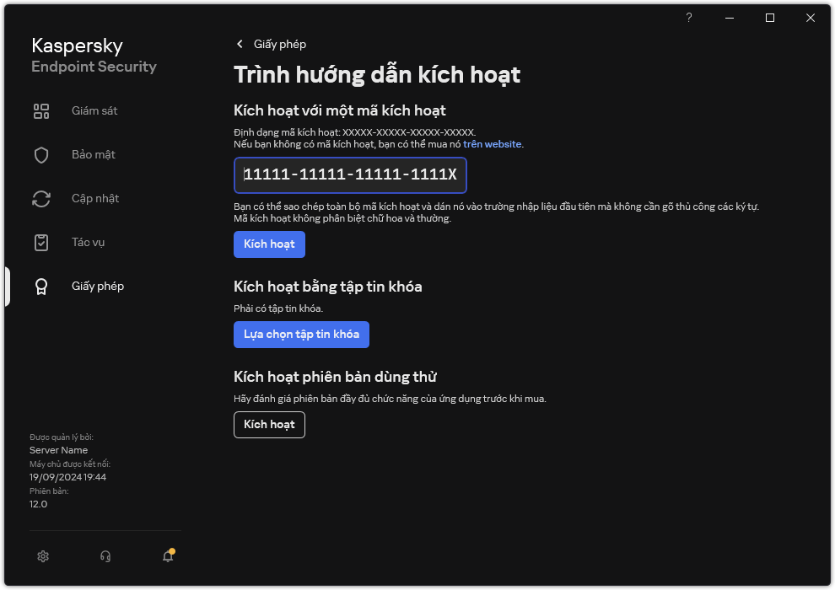Screen dimensions: 835x590
Task: Minimize the Kaspersky window
Action: 730,18
